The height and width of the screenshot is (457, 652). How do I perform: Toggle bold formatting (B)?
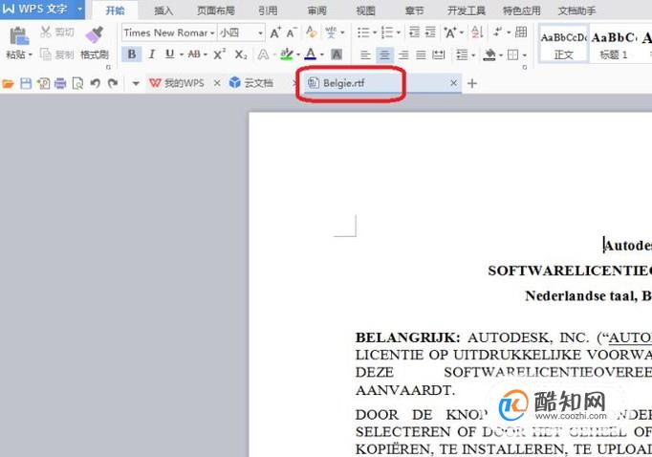click(x=132, y=54)
